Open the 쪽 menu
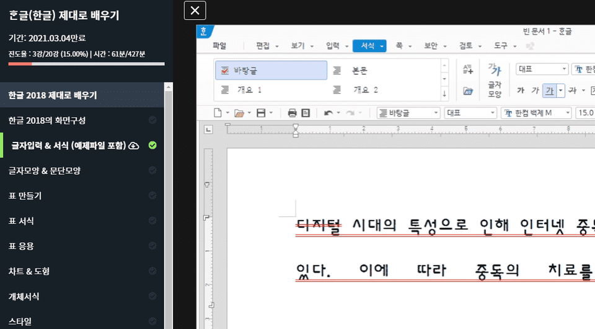The width and height of the screenshot is (595, 329). [399, 46]
